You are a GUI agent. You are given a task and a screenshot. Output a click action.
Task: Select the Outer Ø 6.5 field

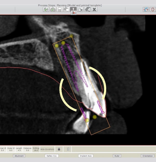click(11, 149)
